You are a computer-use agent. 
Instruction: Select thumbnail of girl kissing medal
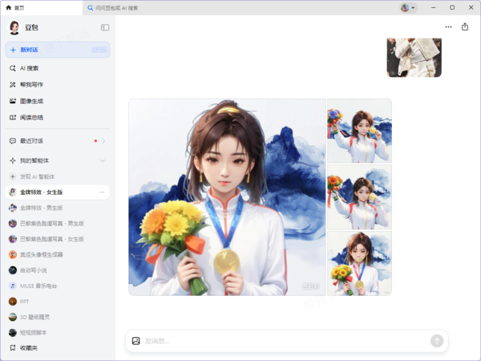click(x=359, y=263)
